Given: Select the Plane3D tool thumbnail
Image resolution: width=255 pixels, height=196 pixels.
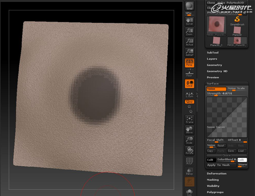Looking at the screenshot, I should (237, 31).
